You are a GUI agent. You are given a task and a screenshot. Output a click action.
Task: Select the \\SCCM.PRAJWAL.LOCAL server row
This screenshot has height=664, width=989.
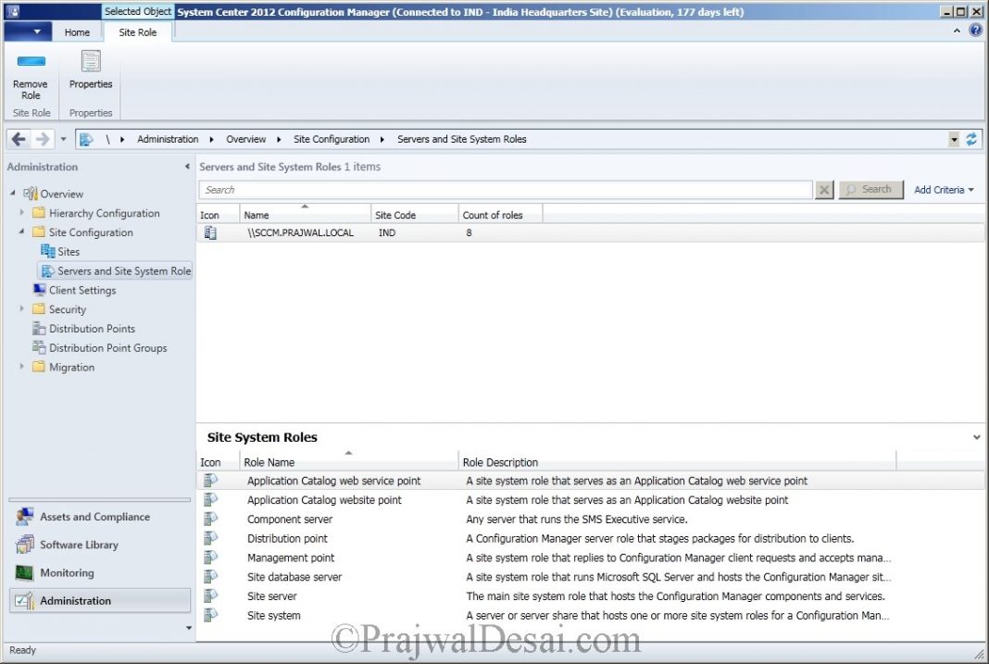click(x=591, y=232)
